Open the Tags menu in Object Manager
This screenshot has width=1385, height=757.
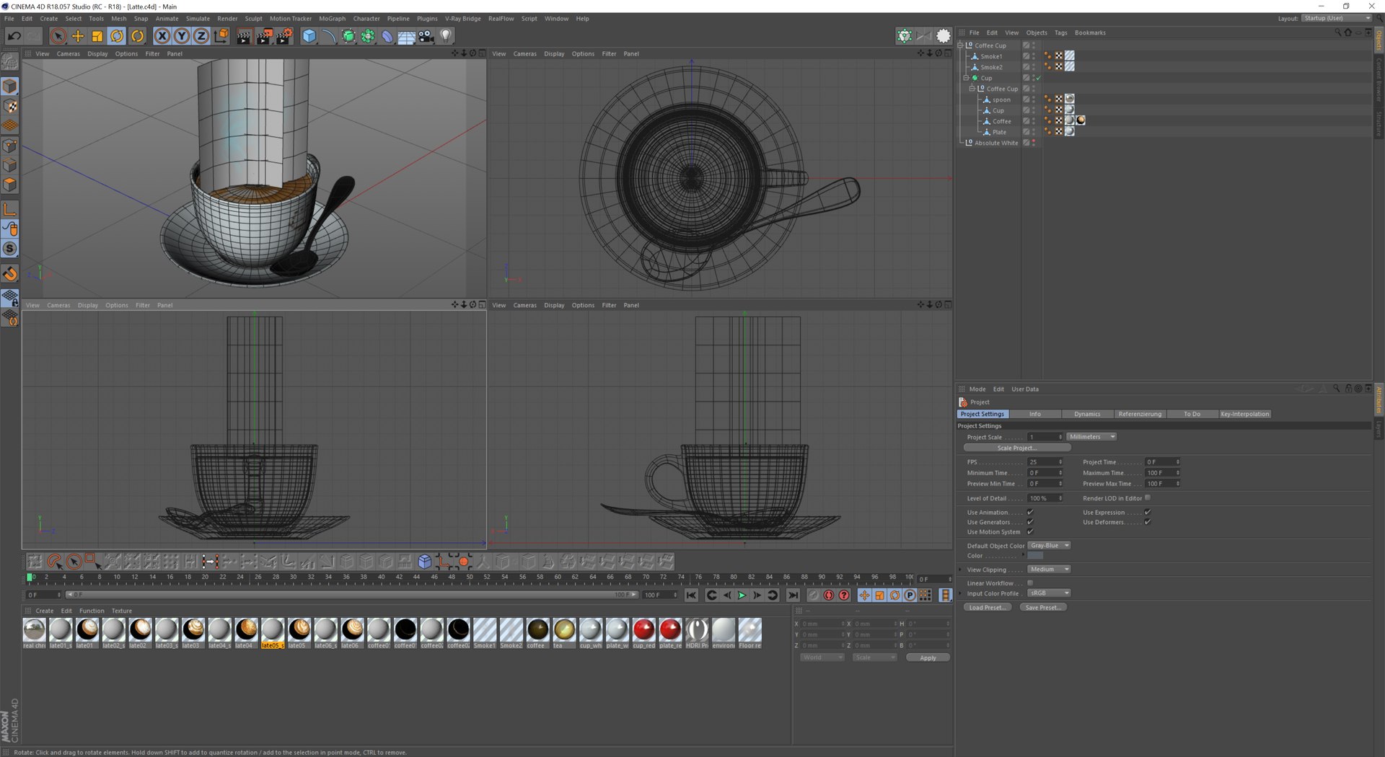1060,33
